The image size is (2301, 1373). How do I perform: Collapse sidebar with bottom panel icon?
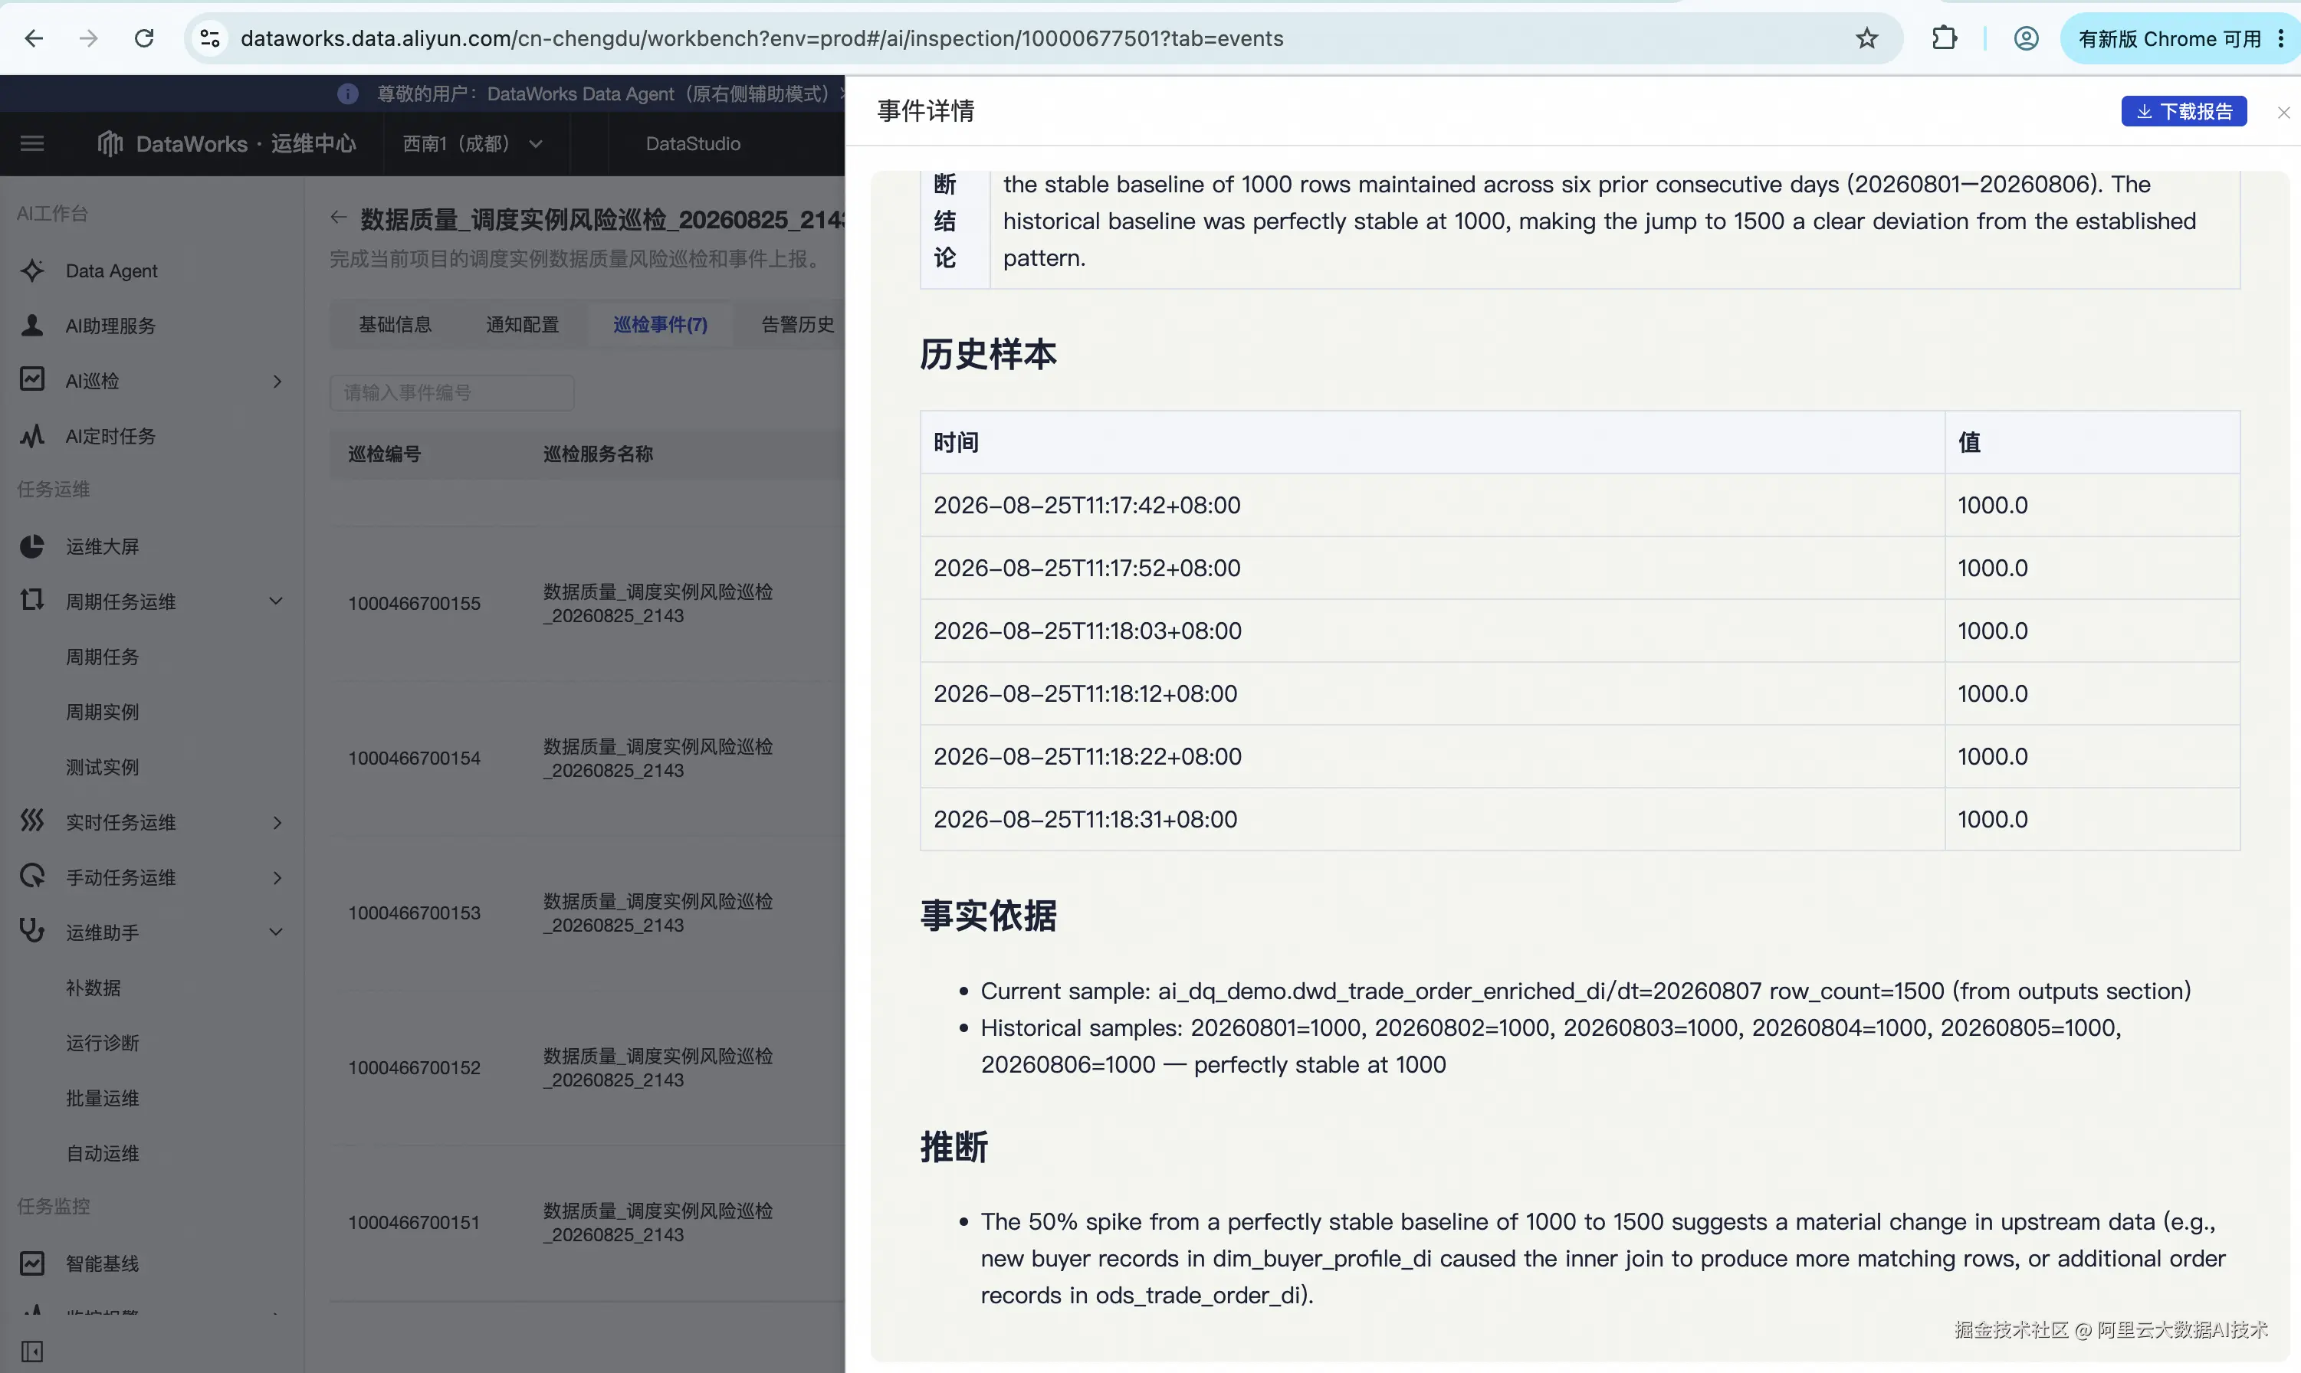coord(32,1351)
